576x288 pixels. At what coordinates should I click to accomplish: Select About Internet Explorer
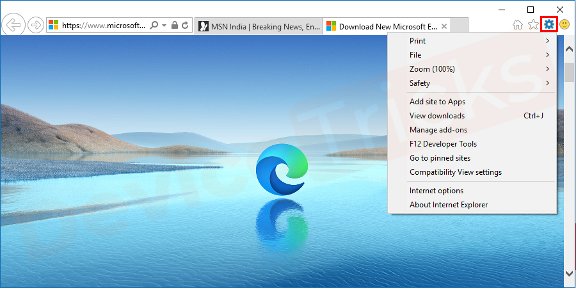(x=472, y=205)
